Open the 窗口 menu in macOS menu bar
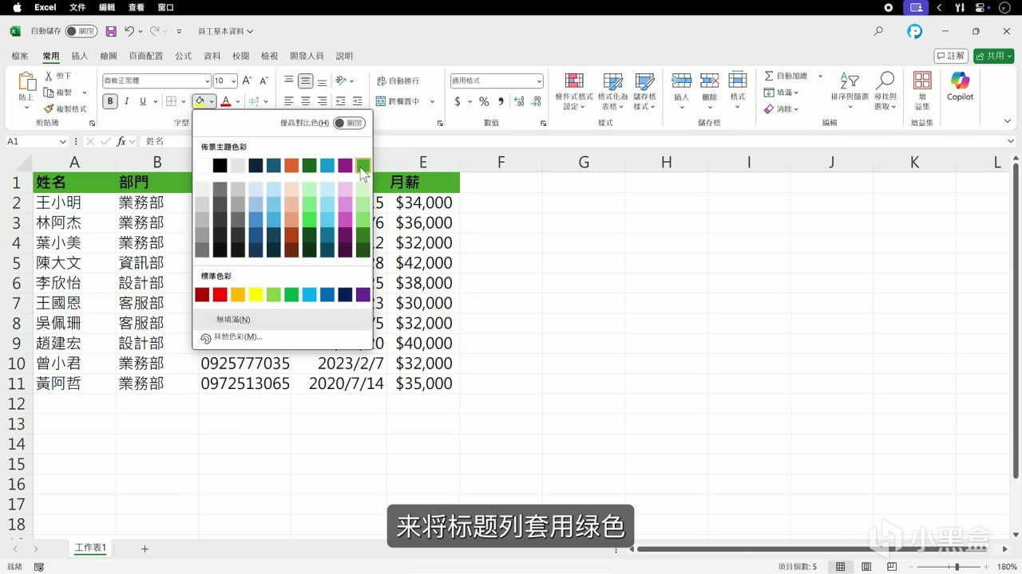 [x=166, y=7]
